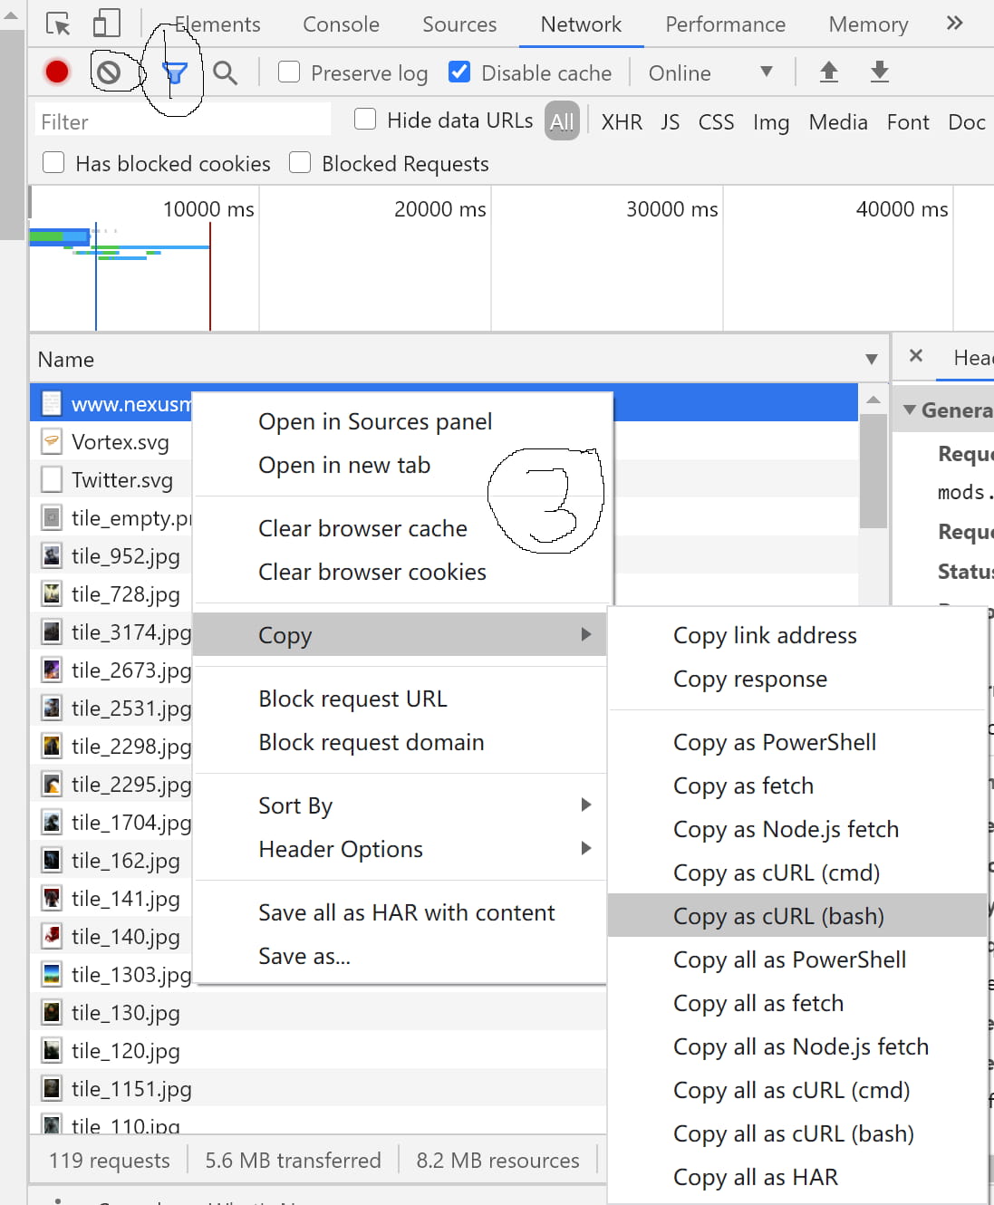Expand the Copy submenu arrow
The width and height of the screenshot is (994, 1205).
click(x=586, y=634)
